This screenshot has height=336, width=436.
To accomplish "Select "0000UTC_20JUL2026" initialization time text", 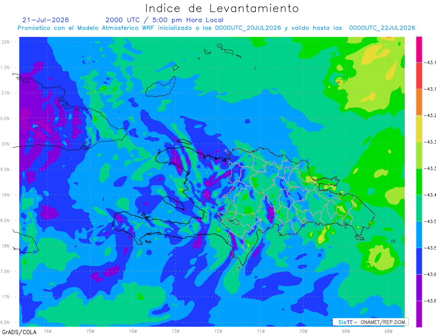I will pyautogui.click(x=248, y=28).
